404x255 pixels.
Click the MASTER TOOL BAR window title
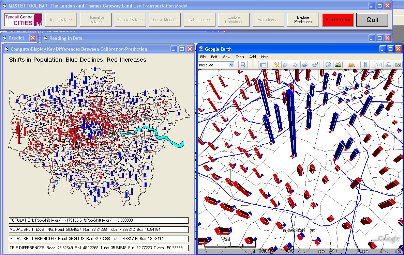tap(98, 6)
